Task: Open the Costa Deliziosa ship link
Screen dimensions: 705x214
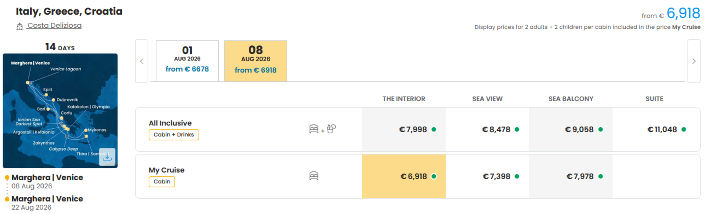Action: coord(54,26)
